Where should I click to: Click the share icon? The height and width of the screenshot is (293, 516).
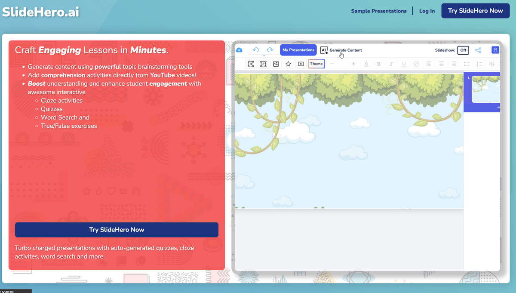(478, 50)
